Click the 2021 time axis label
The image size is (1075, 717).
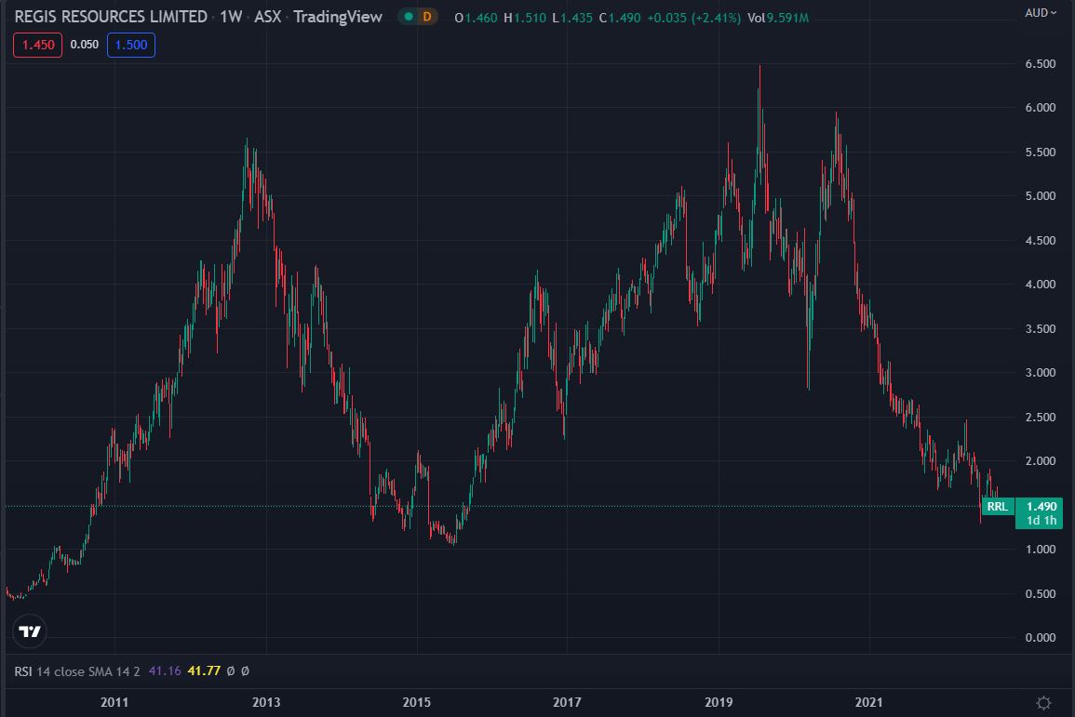868,702
